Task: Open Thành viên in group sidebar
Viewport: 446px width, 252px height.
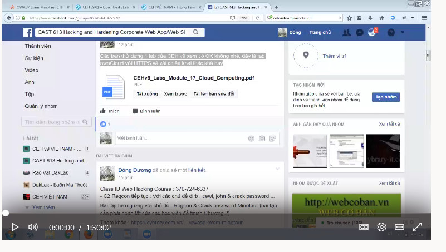Action: point(38,46)
